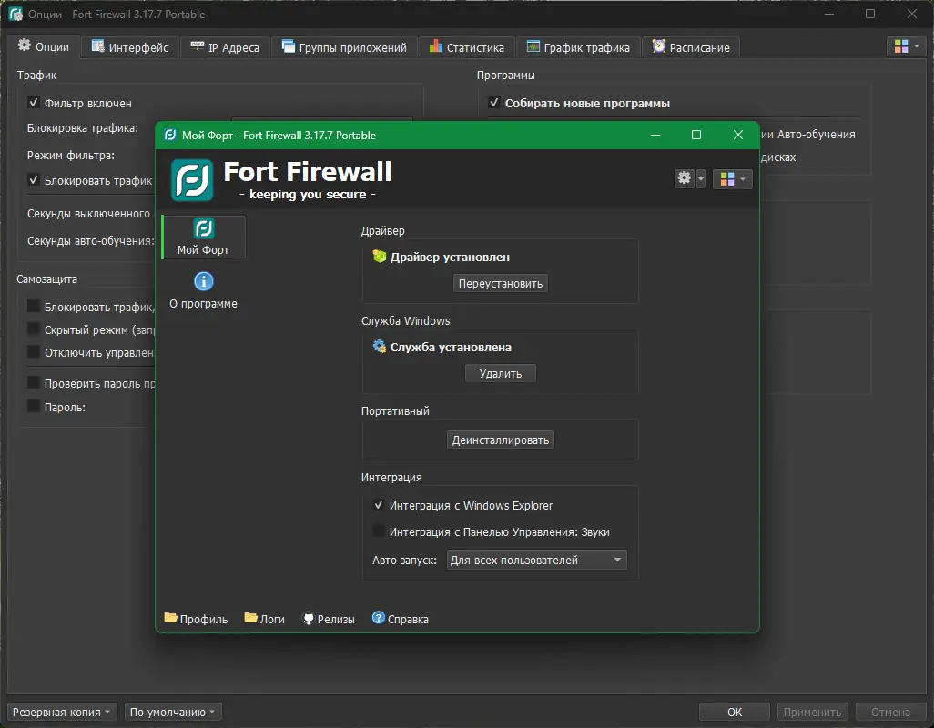Open the Мой Форт sidebar page
Image resolution: width=934 pixels, height=728 pixels.
point(203,238)
